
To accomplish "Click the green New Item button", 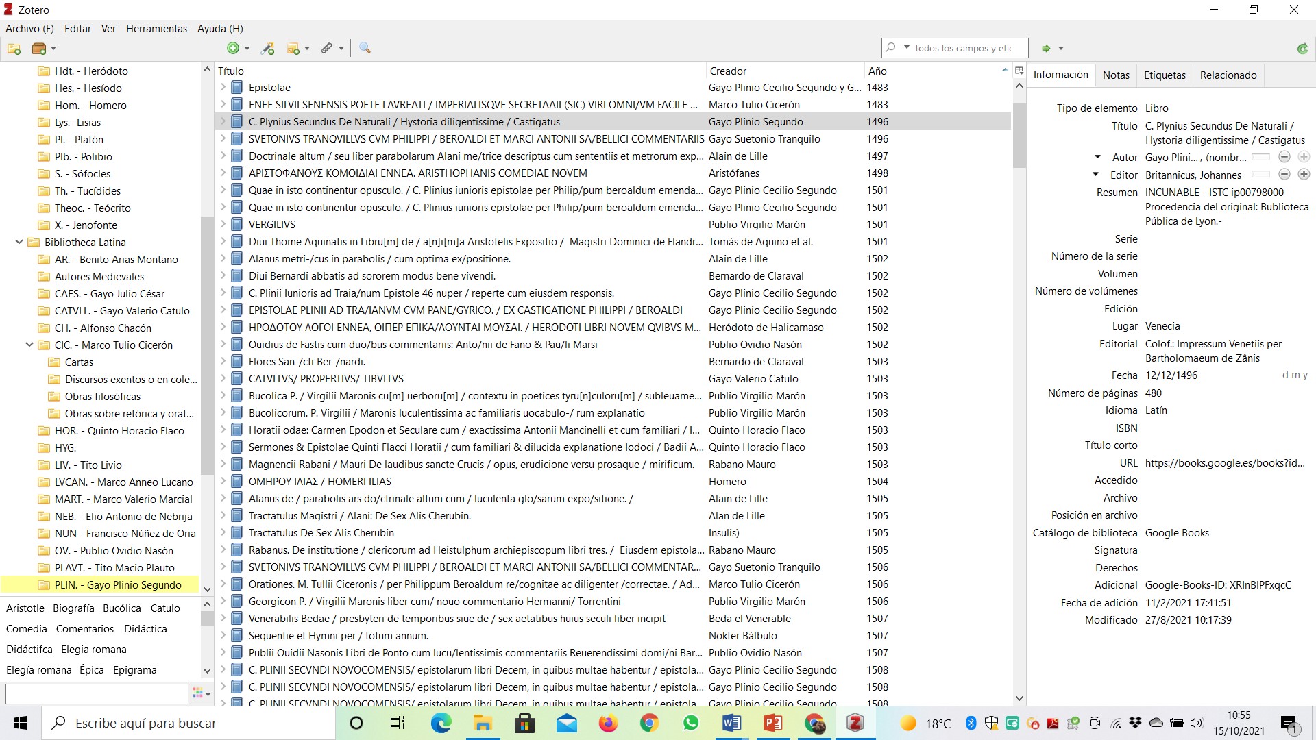I will click(x=233, y=48).
